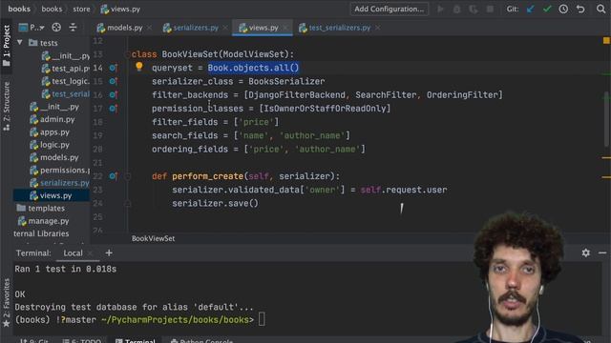Image resolution: width=611 pixels, height=343 pixels.
Task: Click override gutter marker on line 16
Action: [x=113, y=95]
